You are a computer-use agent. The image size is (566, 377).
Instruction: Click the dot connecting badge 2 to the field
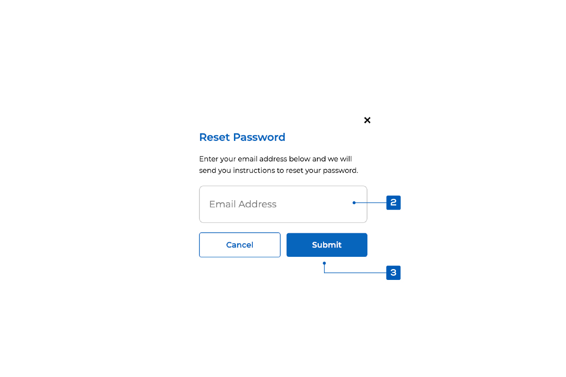354,203
